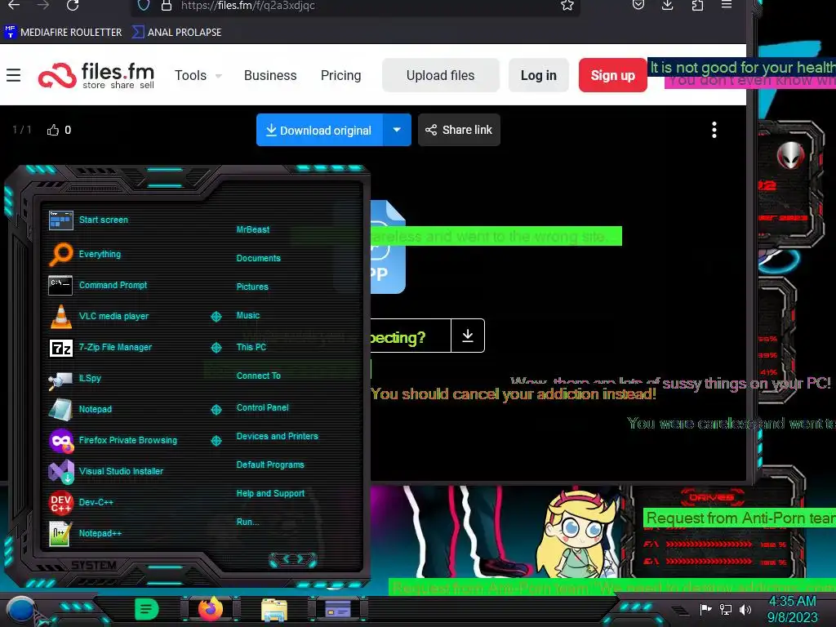The width and height of the screenshot is (836, 627).
Task: Open the Firefox application menu icon
Action: click(726, 6)
